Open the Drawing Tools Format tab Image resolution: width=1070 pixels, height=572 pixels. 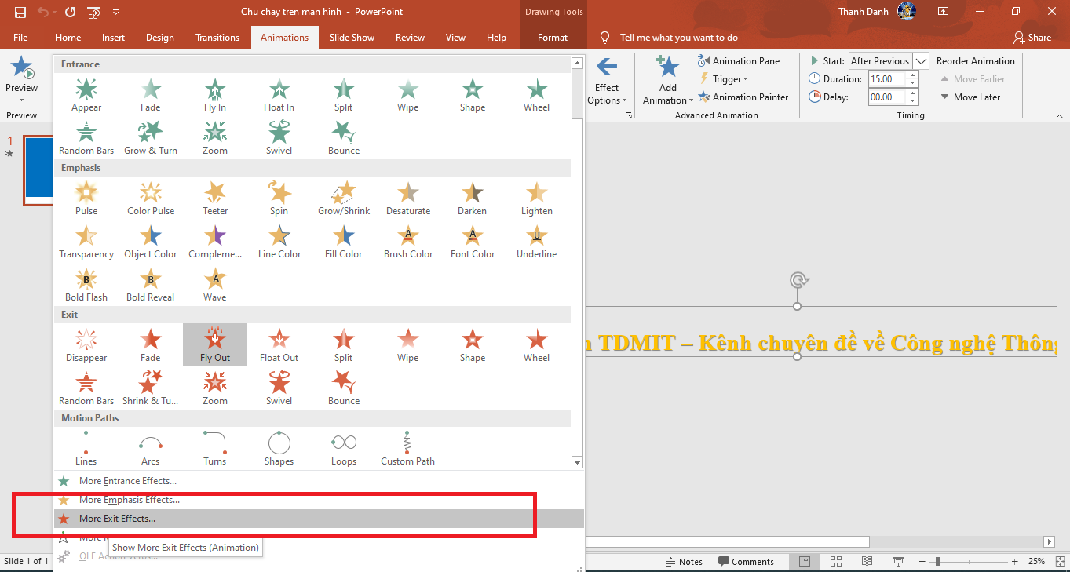click(x=553, y=37)
